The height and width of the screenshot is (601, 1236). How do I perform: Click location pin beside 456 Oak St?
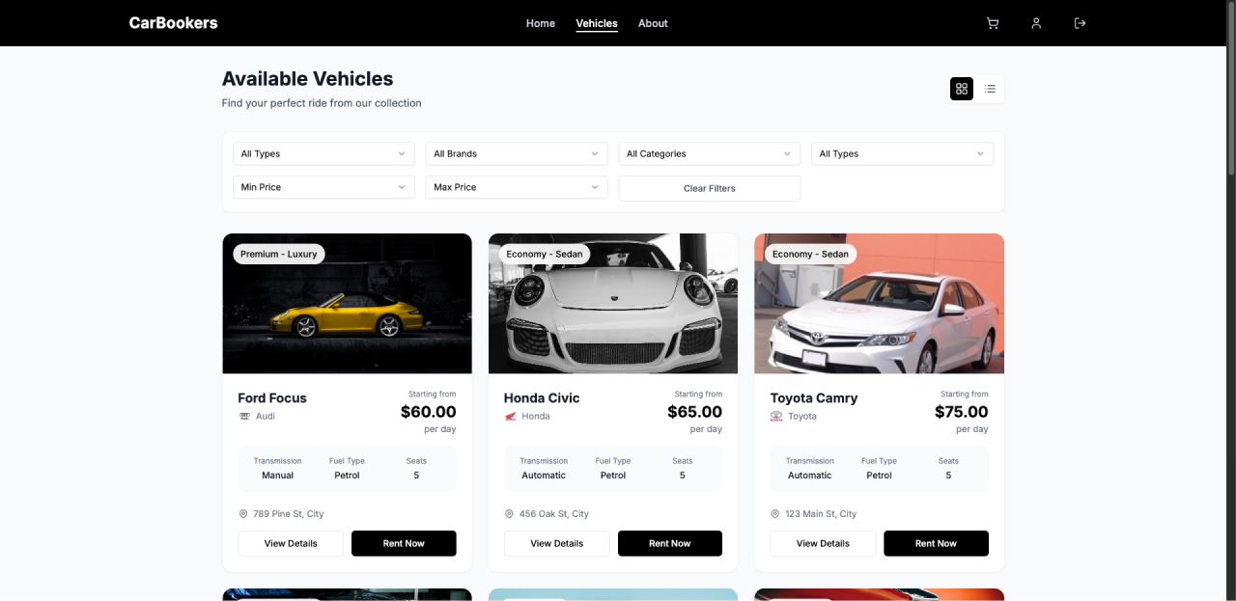[509, 514]
